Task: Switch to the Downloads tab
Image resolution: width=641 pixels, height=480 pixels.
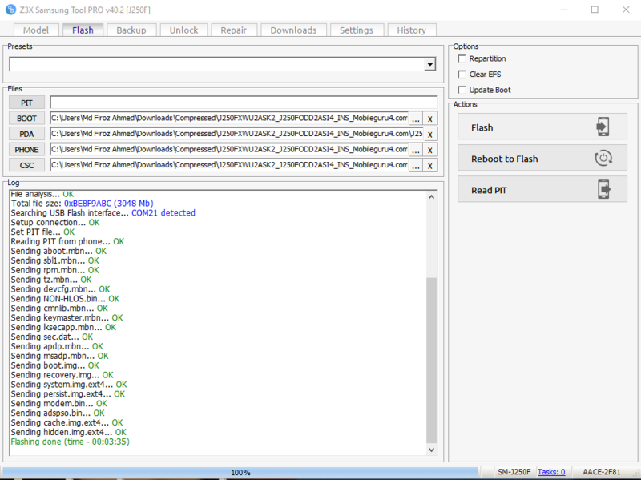Action: tap(293, 30)
